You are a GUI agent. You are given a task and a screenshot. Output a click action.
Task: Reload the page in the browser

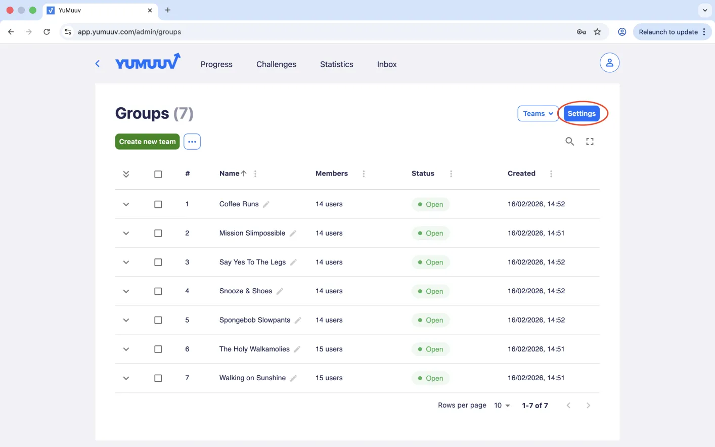[47, 32]
